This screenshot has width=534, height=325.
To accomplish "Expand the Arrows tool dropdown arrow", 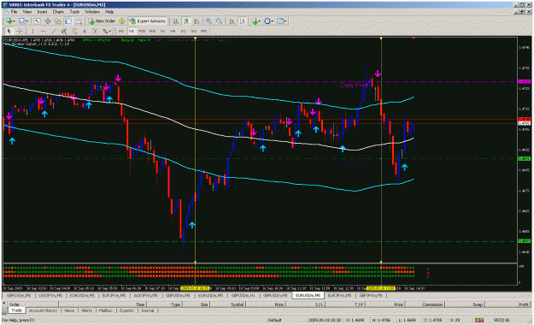I will click(x=110, y=31).
